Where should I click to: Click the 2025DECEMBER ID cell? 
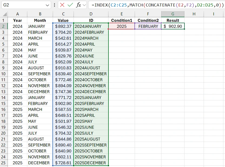tap(91, 163)
